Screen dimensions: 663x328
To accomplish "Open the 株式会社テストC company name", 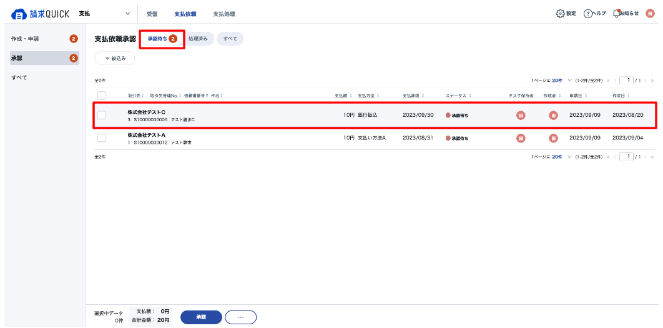I will [146, 112].
